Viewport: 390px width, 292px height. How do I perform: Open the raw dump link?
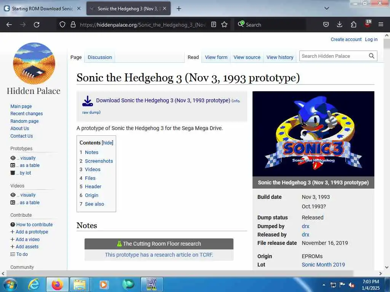[x=91, y=112]
